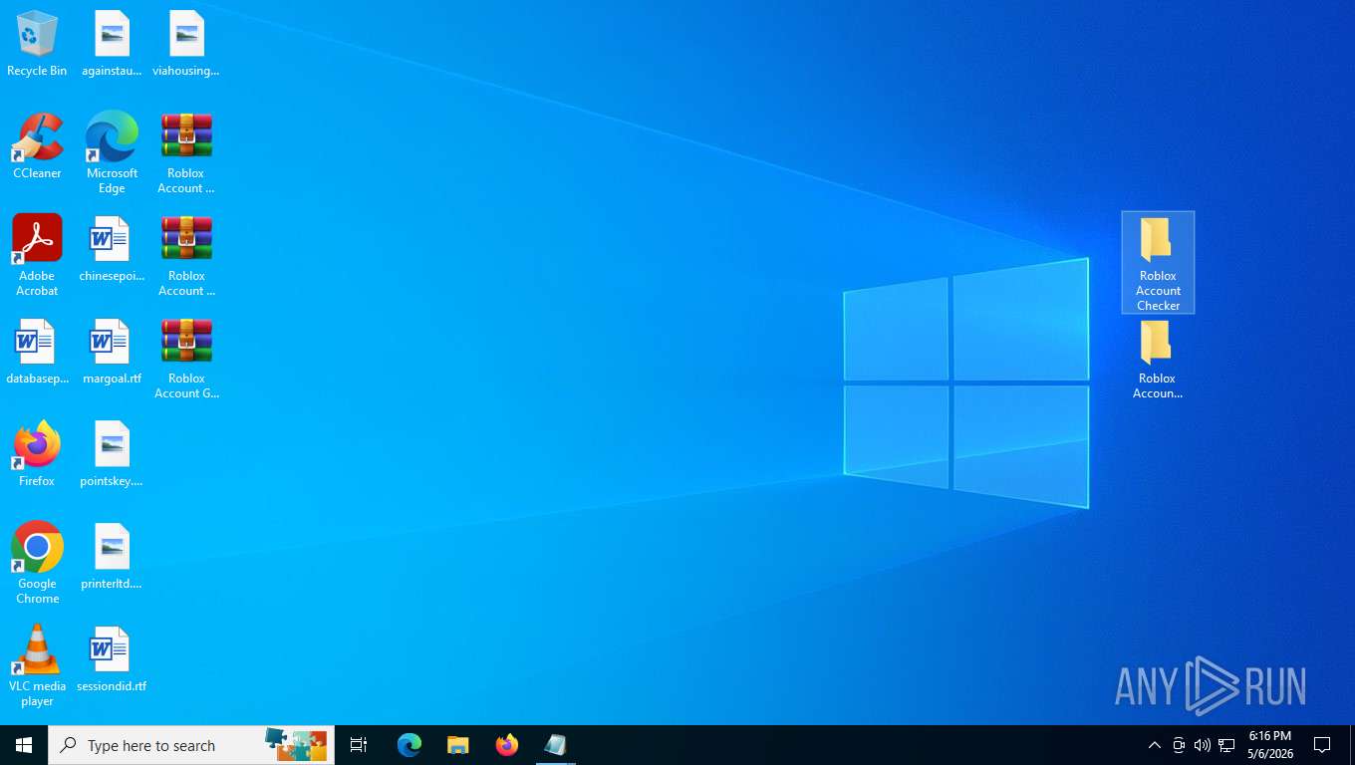Select the Microsoft Edge desktop shortcut
The width and height of the screenshot is (1355, 765).
(112, 153)
